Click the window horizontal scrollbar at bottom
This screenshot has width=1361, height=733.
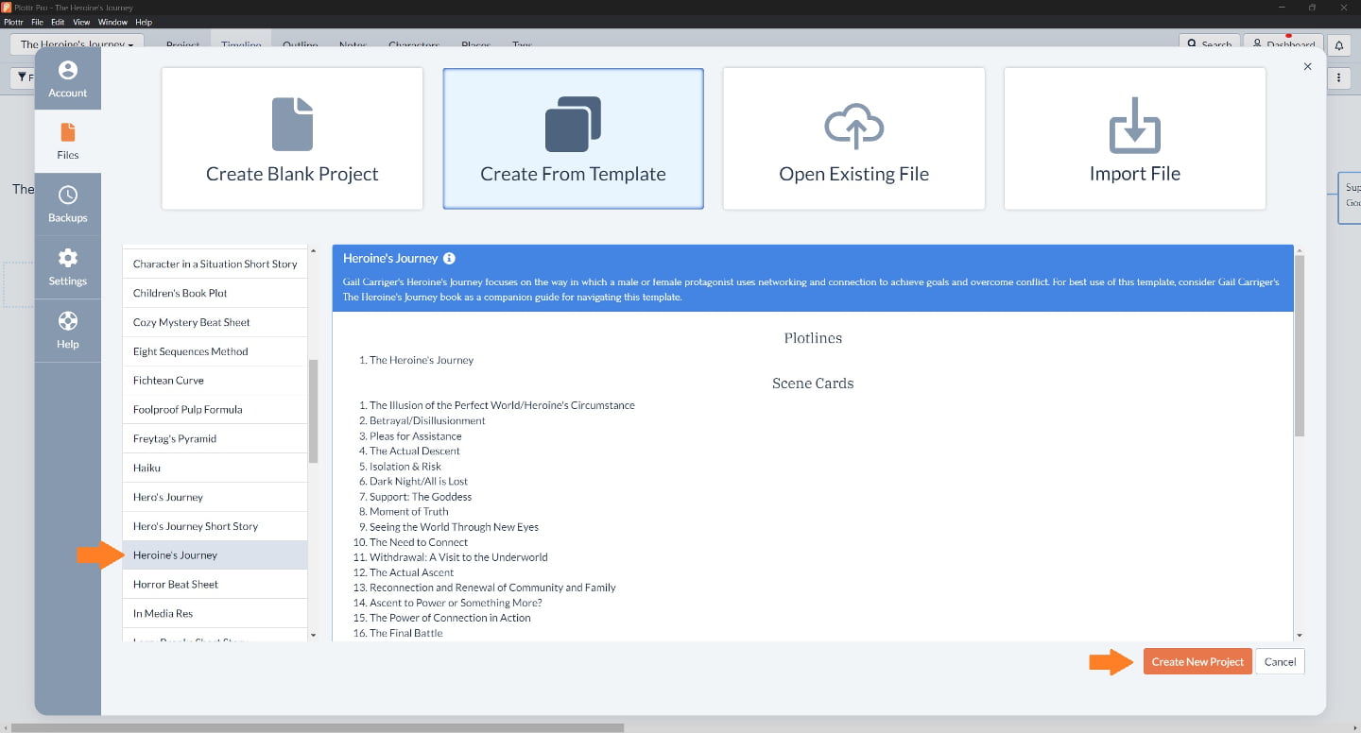pyautogui.click(x=318, y=728)
